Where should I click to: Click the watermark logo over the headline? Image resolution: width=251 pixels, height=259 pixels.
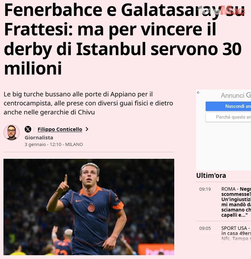pyautogui.click(x=221, y=10)
